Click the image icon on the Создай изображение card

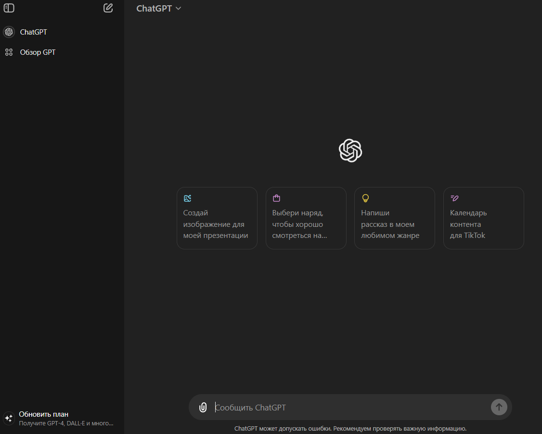pyautogui.click(x=188, y=198)
